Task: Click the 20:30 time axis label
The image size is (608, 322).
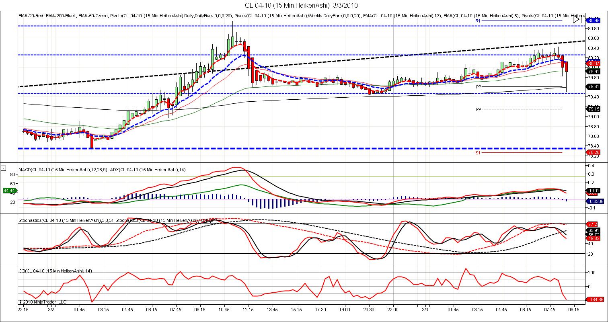Action: (369, 310)
